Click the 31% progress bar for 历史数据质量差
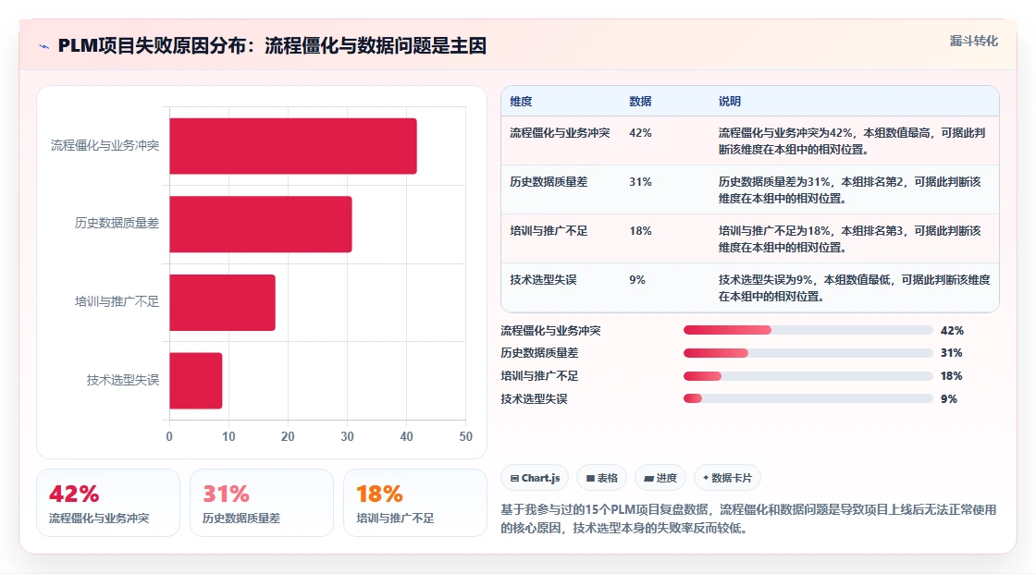This screenshot has width=1036, height=574. [808, 353]
